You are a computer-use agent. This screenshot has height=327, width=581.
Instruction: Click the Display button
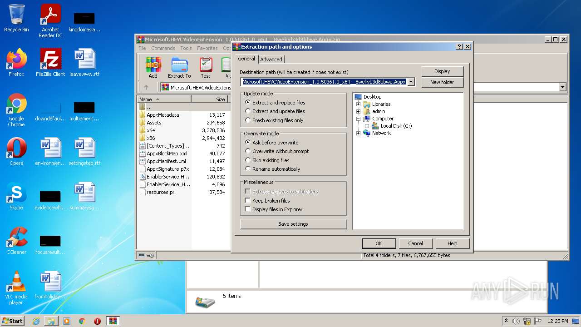point(442,71)
